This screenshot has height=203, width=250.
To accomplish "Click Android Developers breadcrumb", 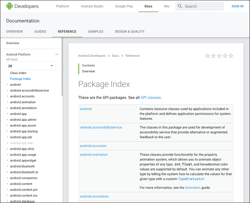I will [x=92, y=56].
